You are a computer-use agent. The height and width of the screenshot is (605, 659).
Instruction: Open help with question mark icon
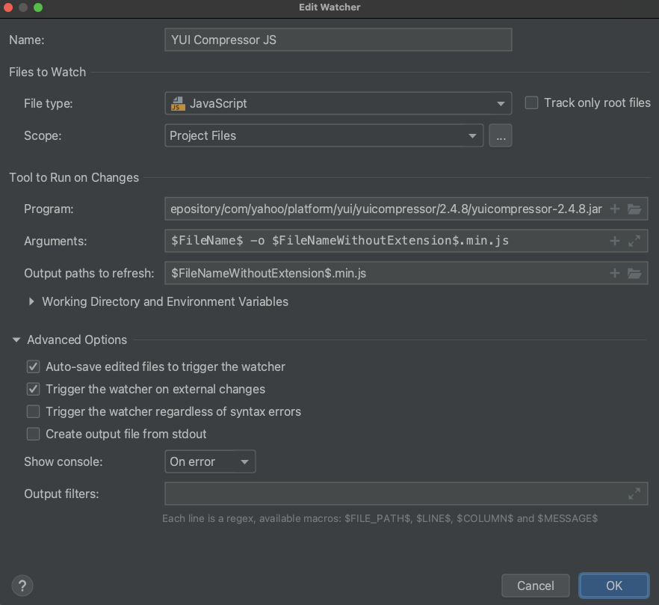(x=22, y=586)
